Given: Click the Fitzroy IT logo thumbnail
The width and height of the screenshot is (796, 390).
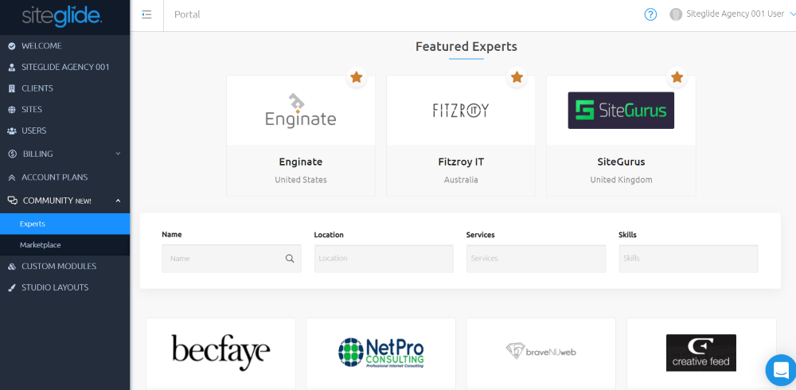Looking at the screenshot, I should point(461,110).
